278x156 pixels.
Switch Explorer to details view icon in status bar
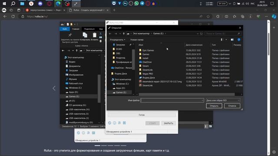(206, 126)
